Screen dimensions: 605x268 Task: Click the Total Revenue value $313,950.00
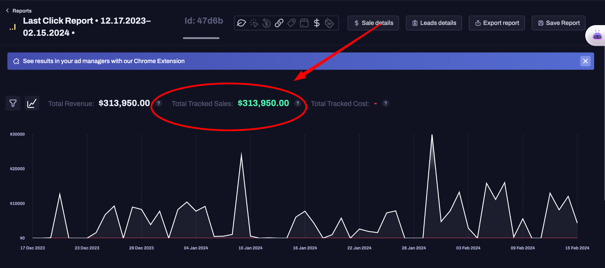point(124,103)
